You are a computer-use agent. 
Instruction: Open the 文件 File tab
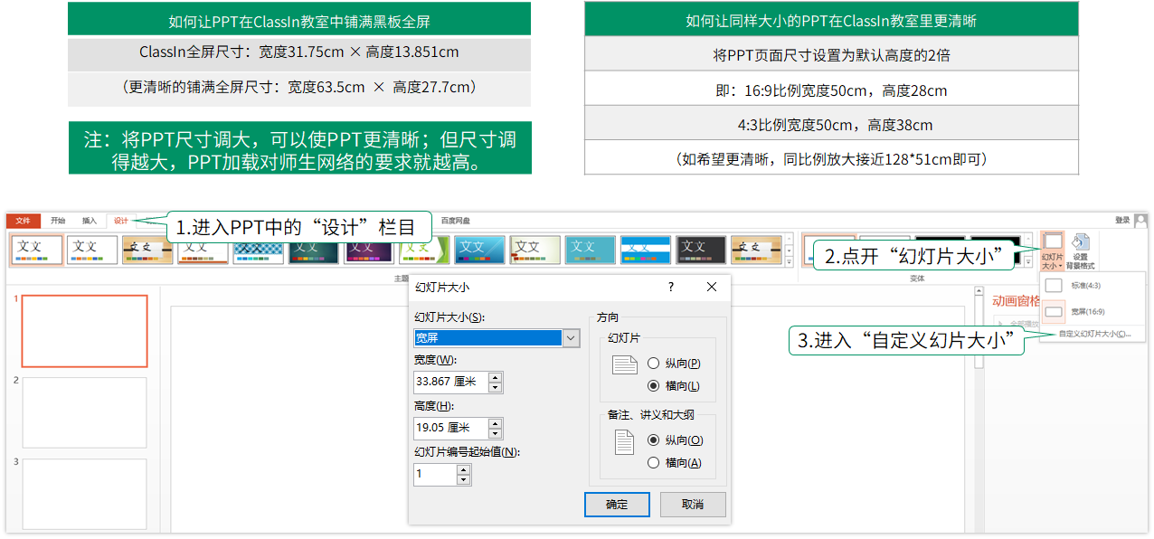coord(24,221)
